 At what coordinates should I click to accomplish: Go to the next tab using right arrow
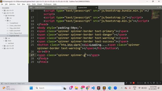pos(32,7)
